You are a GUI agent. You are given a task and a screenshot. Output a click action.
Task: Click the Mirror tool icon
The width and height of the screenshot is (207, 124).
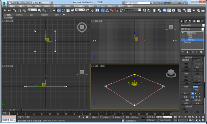click(x=144, y=10)
